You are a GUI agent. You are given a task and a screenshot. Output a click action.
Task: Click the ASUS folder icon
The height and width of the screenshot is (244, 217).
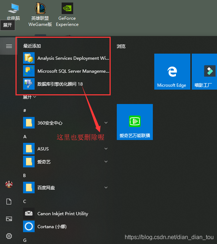coord(29,149)
